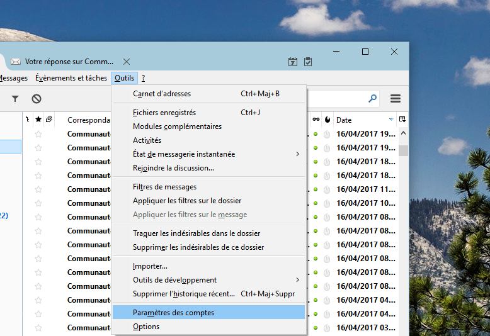Toggle read status dot on first message
Screen dimensions: 490x336
point(316,134)
